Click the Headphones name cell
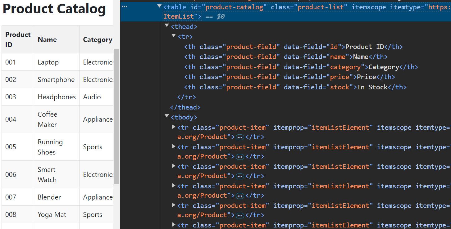The image size is (451, 229). (x=57, y=97)
